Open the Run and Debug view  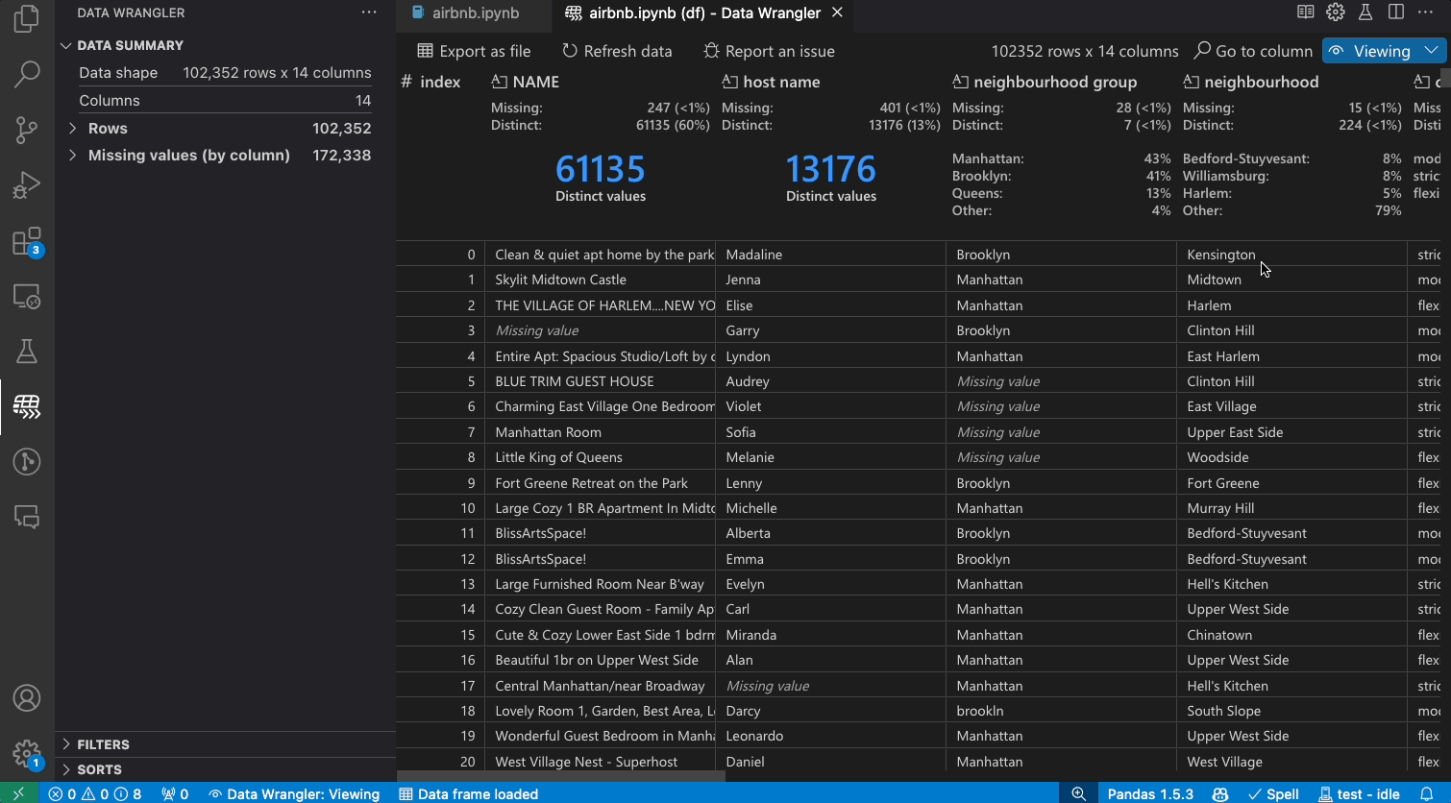pyautogui.click(x=27, y=184)
